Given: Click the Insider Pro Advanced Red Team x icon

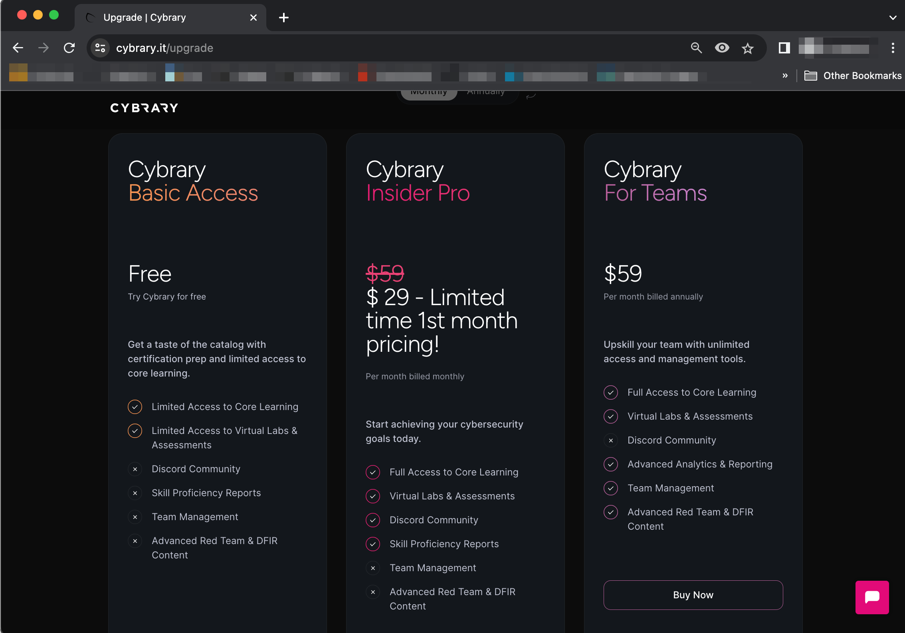Looking at the screenshot, I should click(x=373, y=592).
